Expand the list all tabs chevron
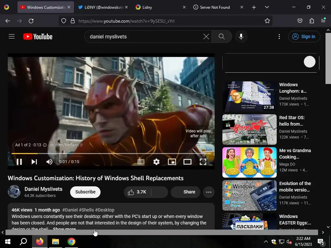331x248 pixels. 267,7
